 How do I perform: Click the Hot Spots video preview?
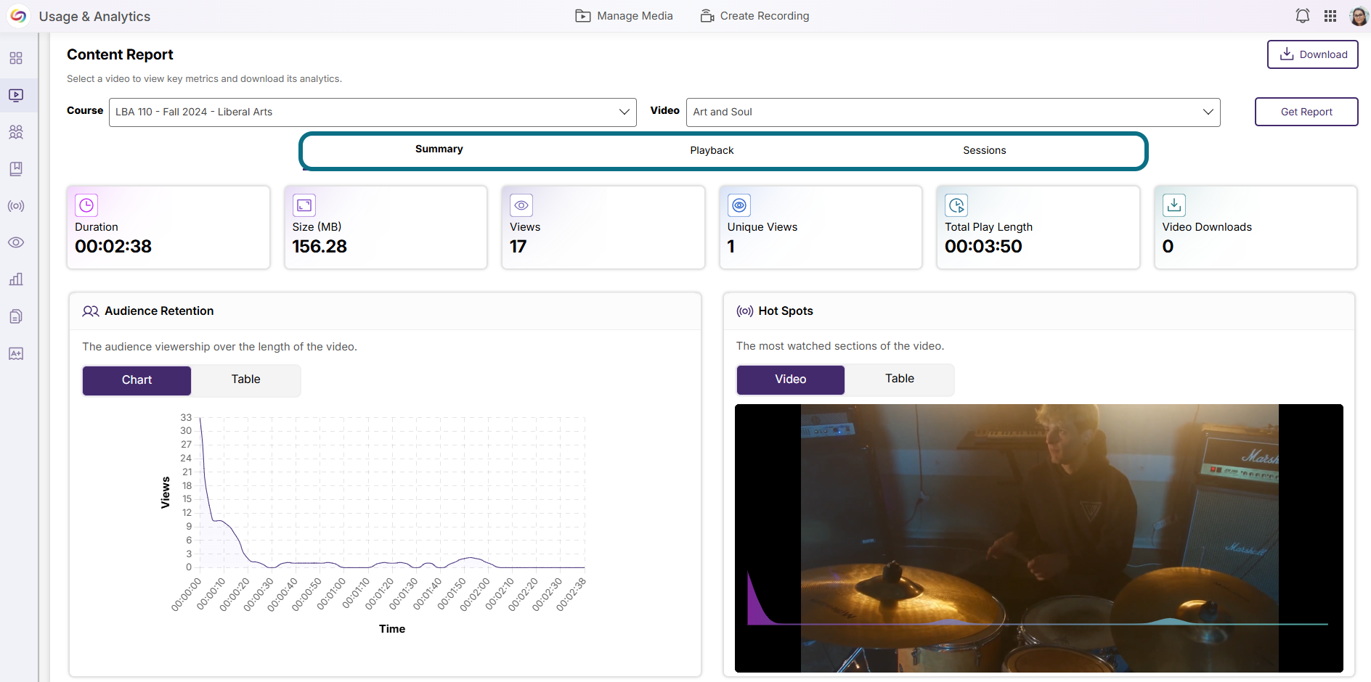(x=1039, y=538)
